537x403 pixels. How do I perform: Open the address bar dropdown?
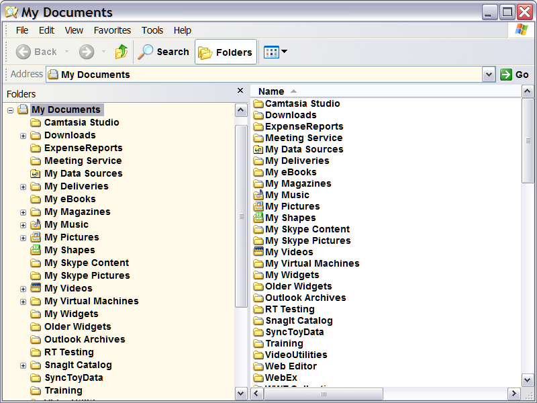click(489, 75)
